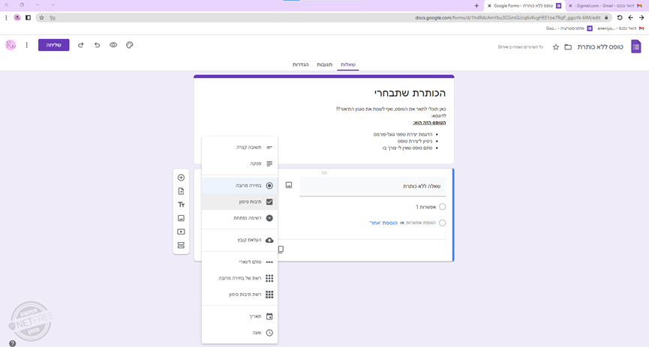
Task: Open the Google account avatar
Action: (11, 45)
